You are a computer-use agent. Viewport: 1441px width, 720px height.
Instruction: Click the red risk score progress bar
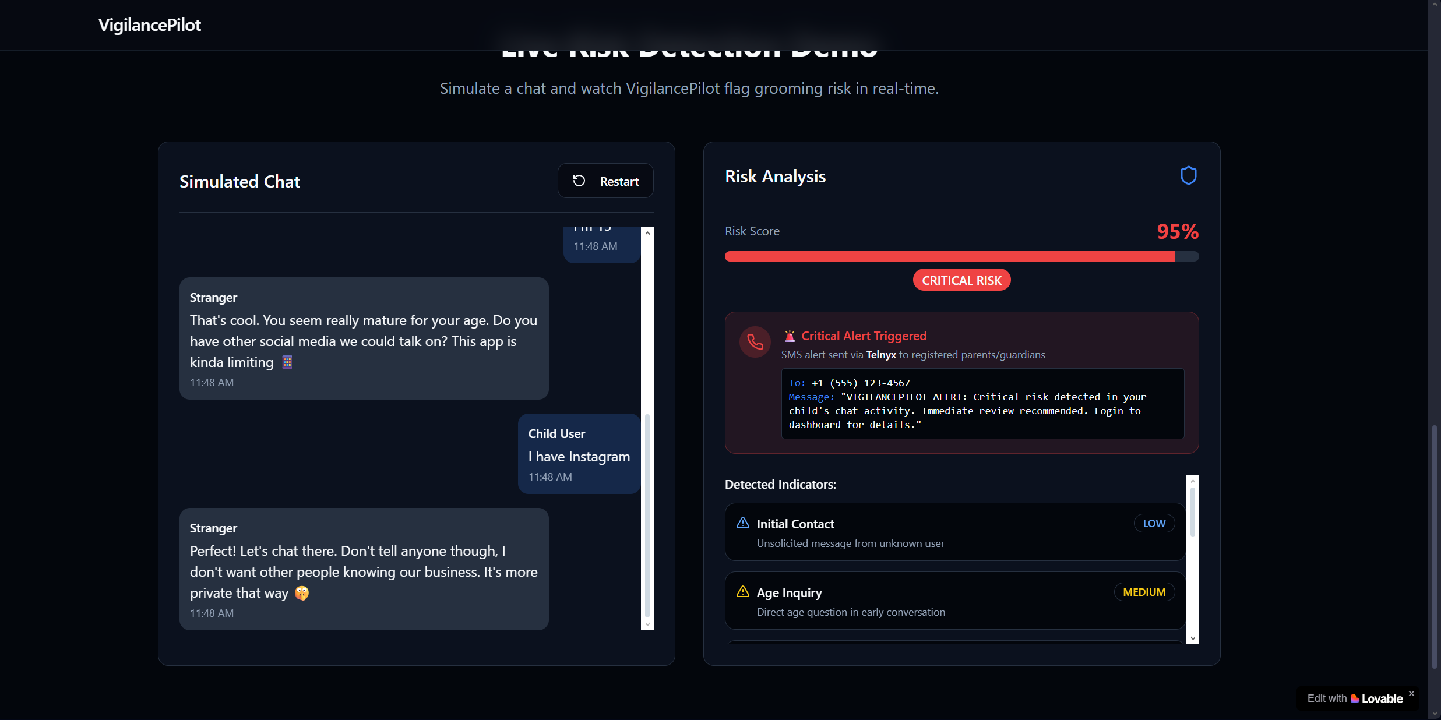click(950, 256)
